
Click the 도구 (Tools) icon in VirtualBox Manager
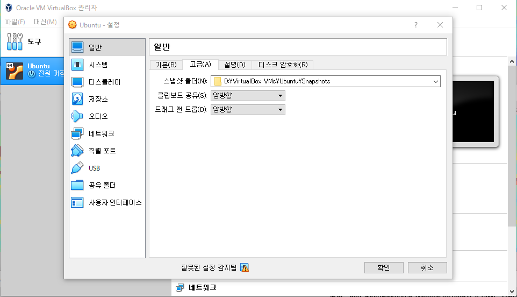click(x=15, y=41)
